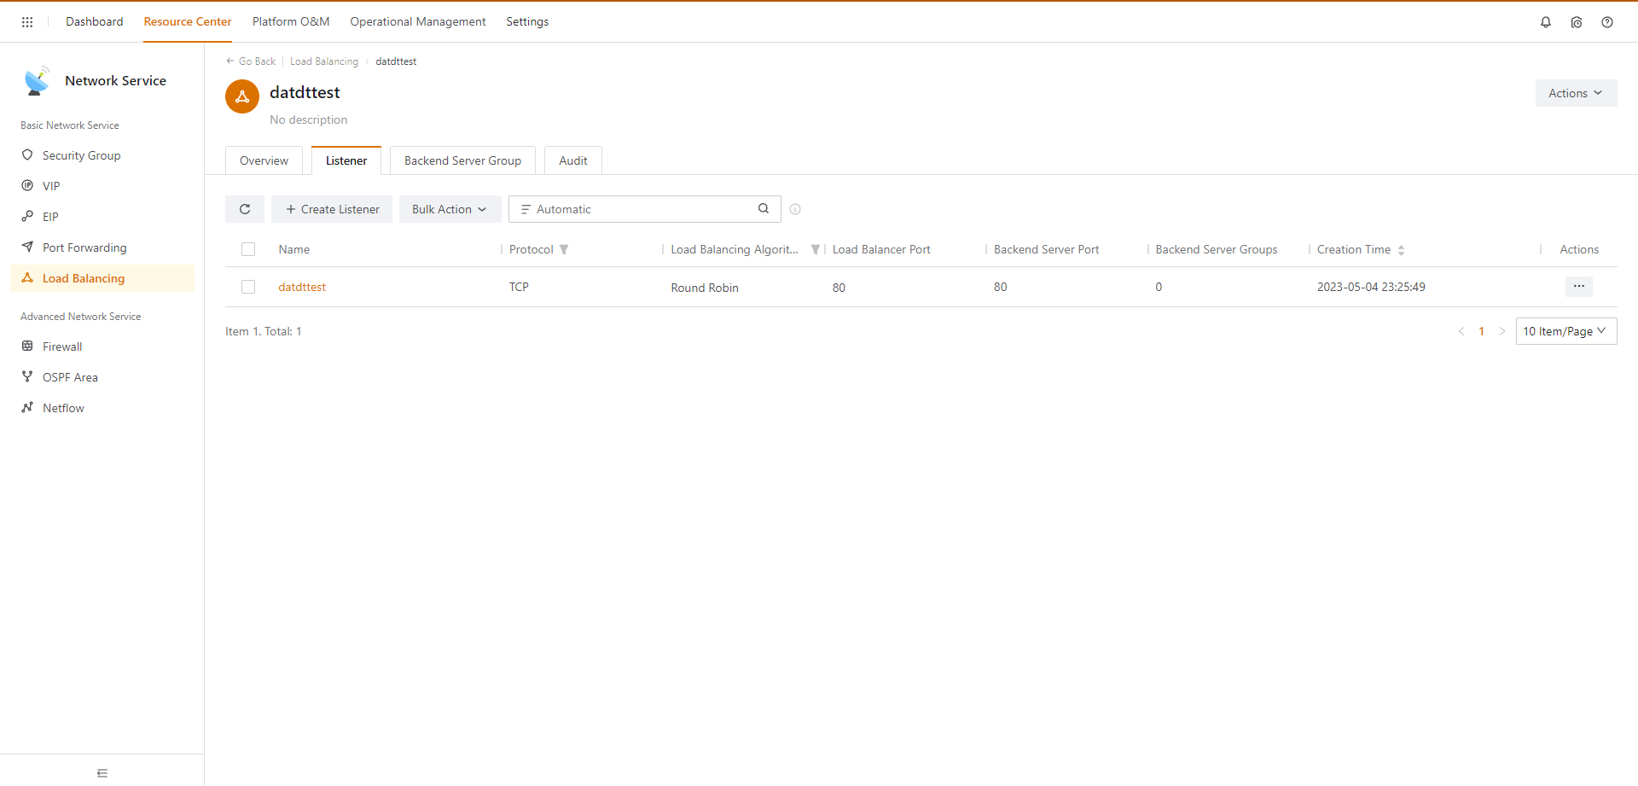Click the search magnifier icon
1638x786 pixels.
tap(764, 209)
